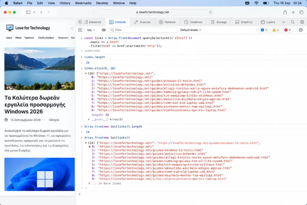Screen dimensions: 307x205
Task: Reload the page with the refresh icon
Action: click(210, 12)
